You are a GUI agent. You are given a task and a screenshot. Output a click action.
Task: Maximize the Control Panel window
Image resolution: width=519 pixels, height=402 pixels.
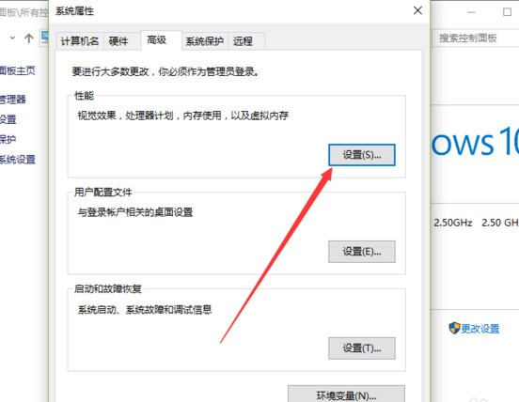507,12
